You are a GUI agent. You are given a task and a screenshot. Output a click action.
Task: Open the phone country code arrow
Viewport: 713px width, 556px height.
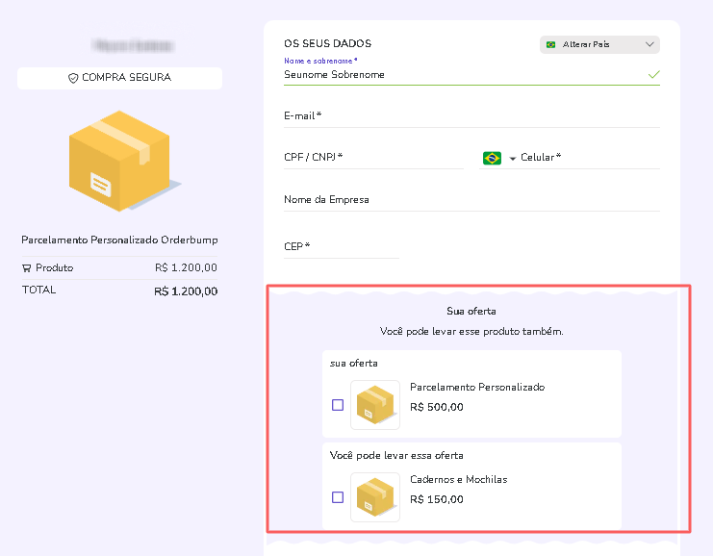point(513,159)
